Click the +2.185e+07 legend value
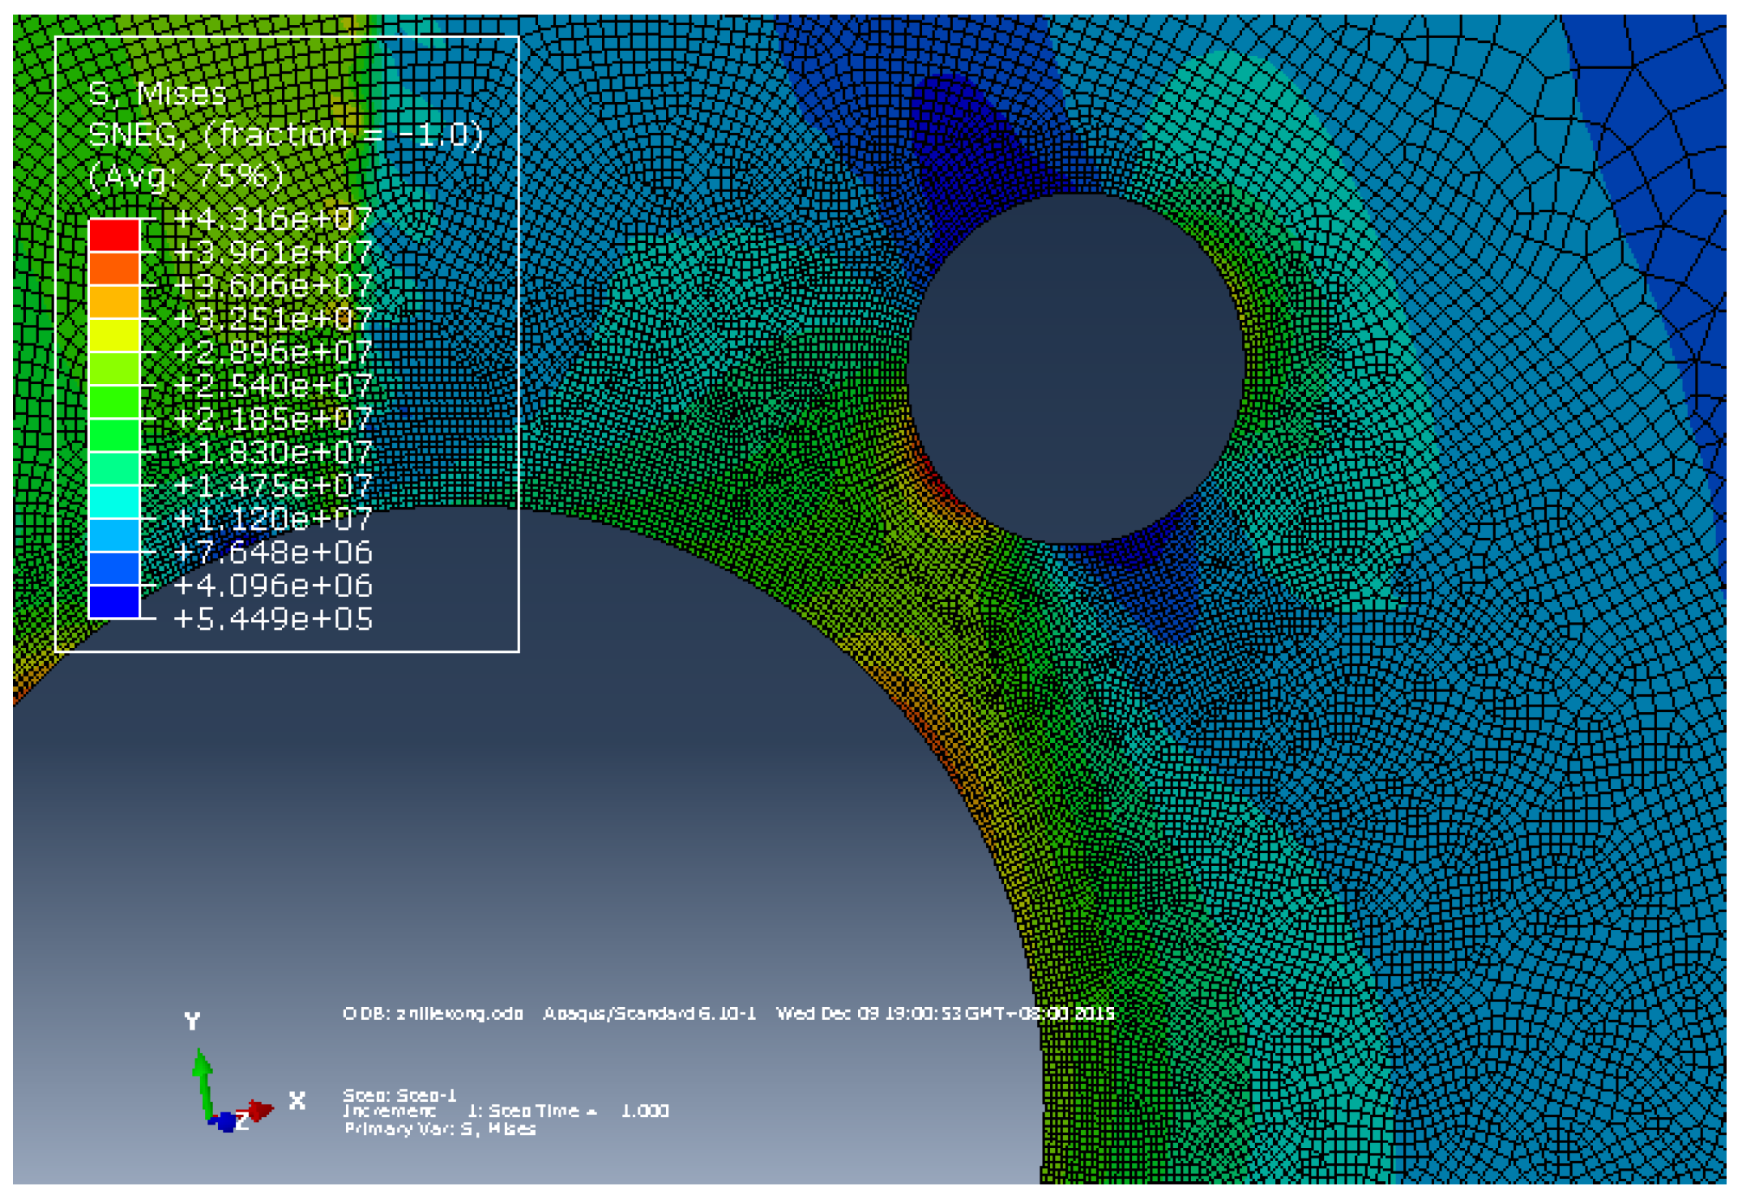1742x1199 pixels. click(273, 419)
